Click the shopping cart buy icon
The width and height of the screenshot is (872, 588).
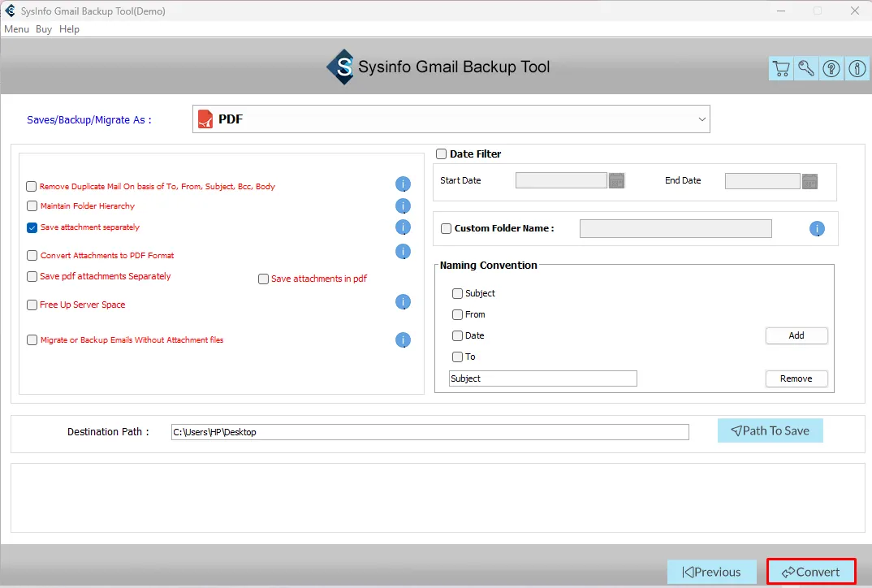pyautogui.click(x=781, y=69)
